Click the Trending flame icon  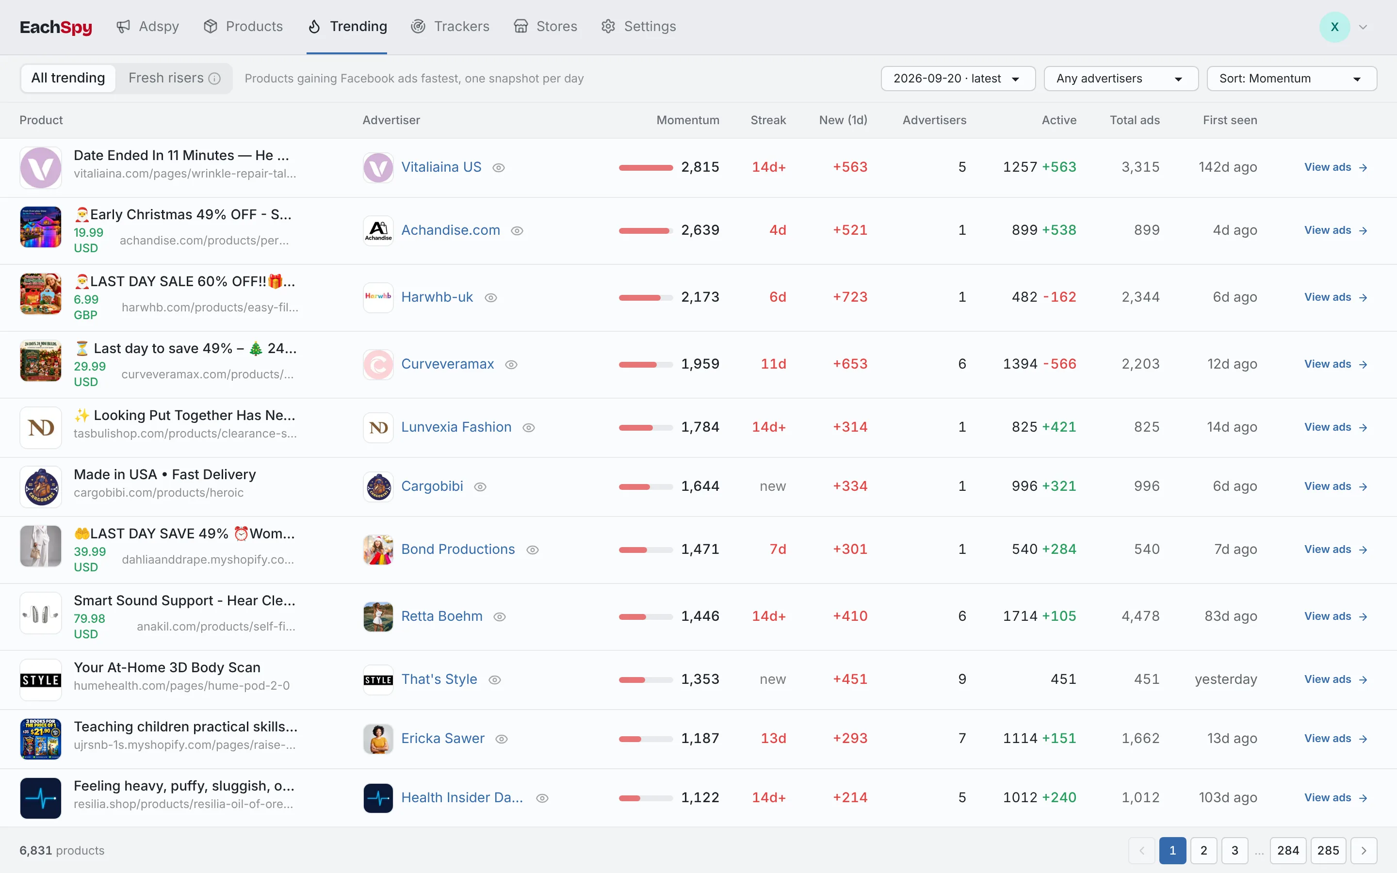click(314, 27)
